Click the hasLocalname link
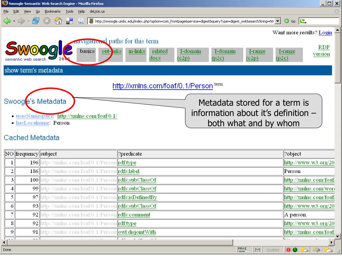The image size is (342, 256). [x=32, y=123]
